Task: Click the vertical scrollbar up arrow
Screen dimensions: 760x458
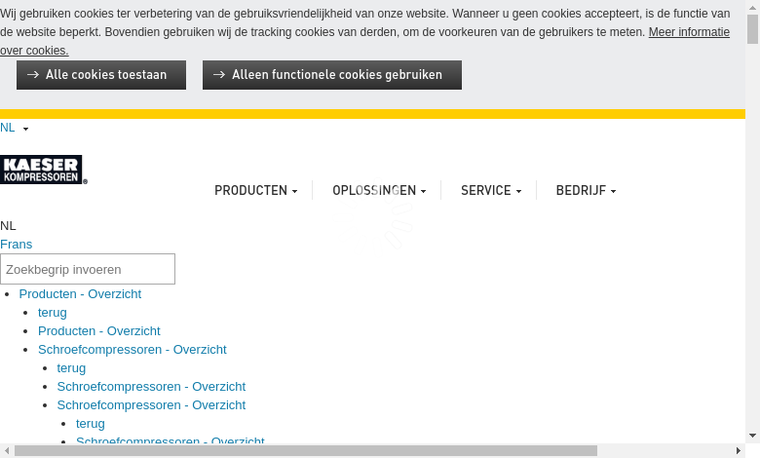Action: [752, 8]
